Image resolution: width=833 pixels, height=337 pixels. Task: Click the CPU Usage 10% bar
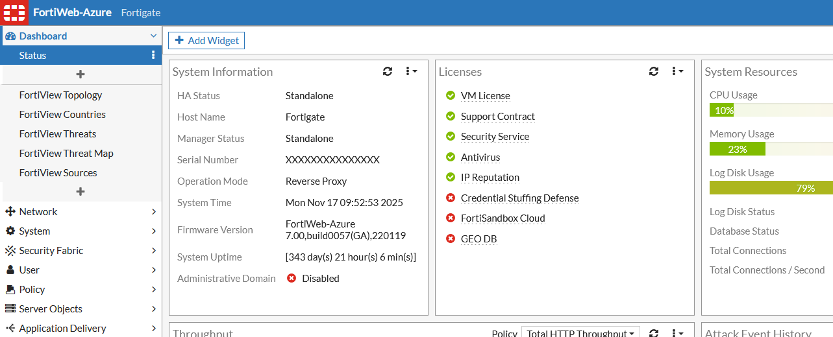click(771, 110)
